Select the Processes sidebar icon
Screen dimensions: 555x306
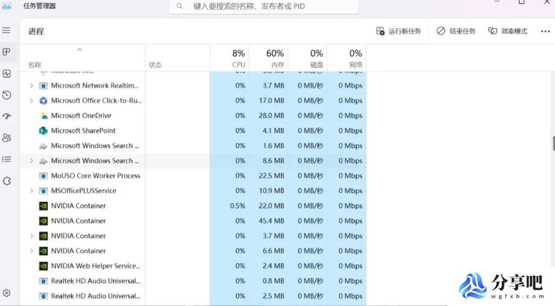tap(7, 52)
